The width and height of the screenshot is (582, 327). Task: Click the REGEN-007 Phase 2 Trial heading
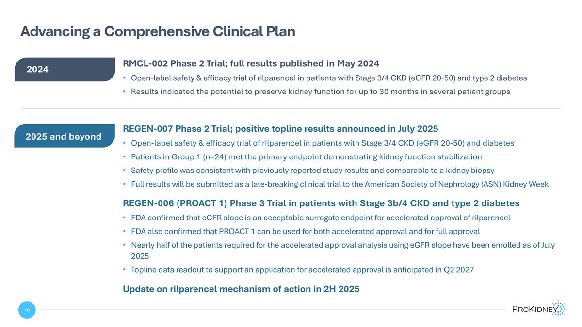(280, 129)
